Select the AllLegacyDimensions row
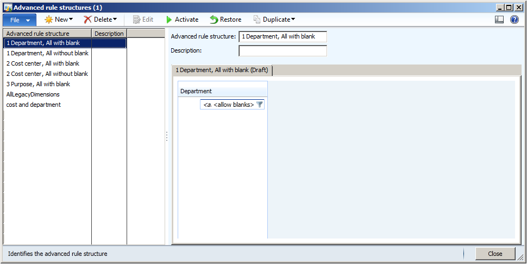 [65, 94]
